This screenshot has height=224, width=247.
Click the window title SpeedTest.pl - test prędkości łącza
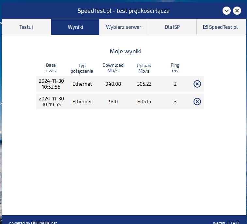click(x=123, y=11)
